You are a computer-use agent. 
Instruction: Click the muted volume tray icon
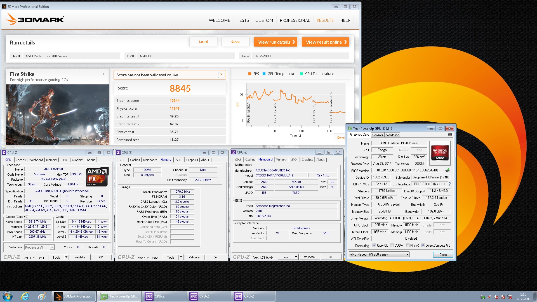[x=496, y=297]
